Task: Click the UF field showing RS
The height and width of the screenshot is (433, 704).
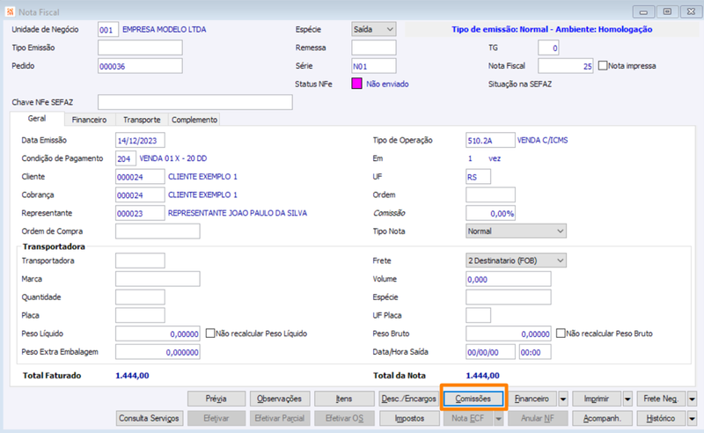Action: pyautogui.click(x=478, y=177)
